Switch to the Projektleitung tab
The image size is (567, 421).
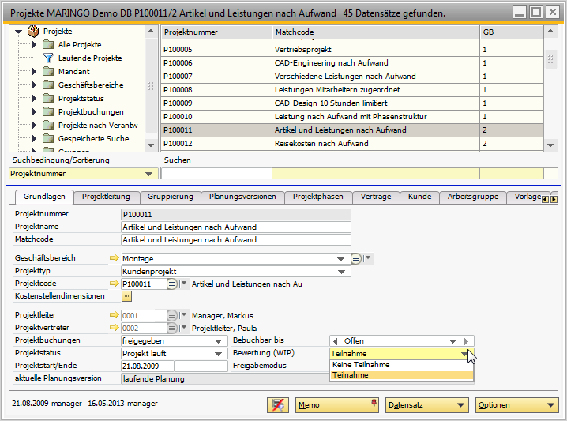pyautogui.click(x=107, y=197)
